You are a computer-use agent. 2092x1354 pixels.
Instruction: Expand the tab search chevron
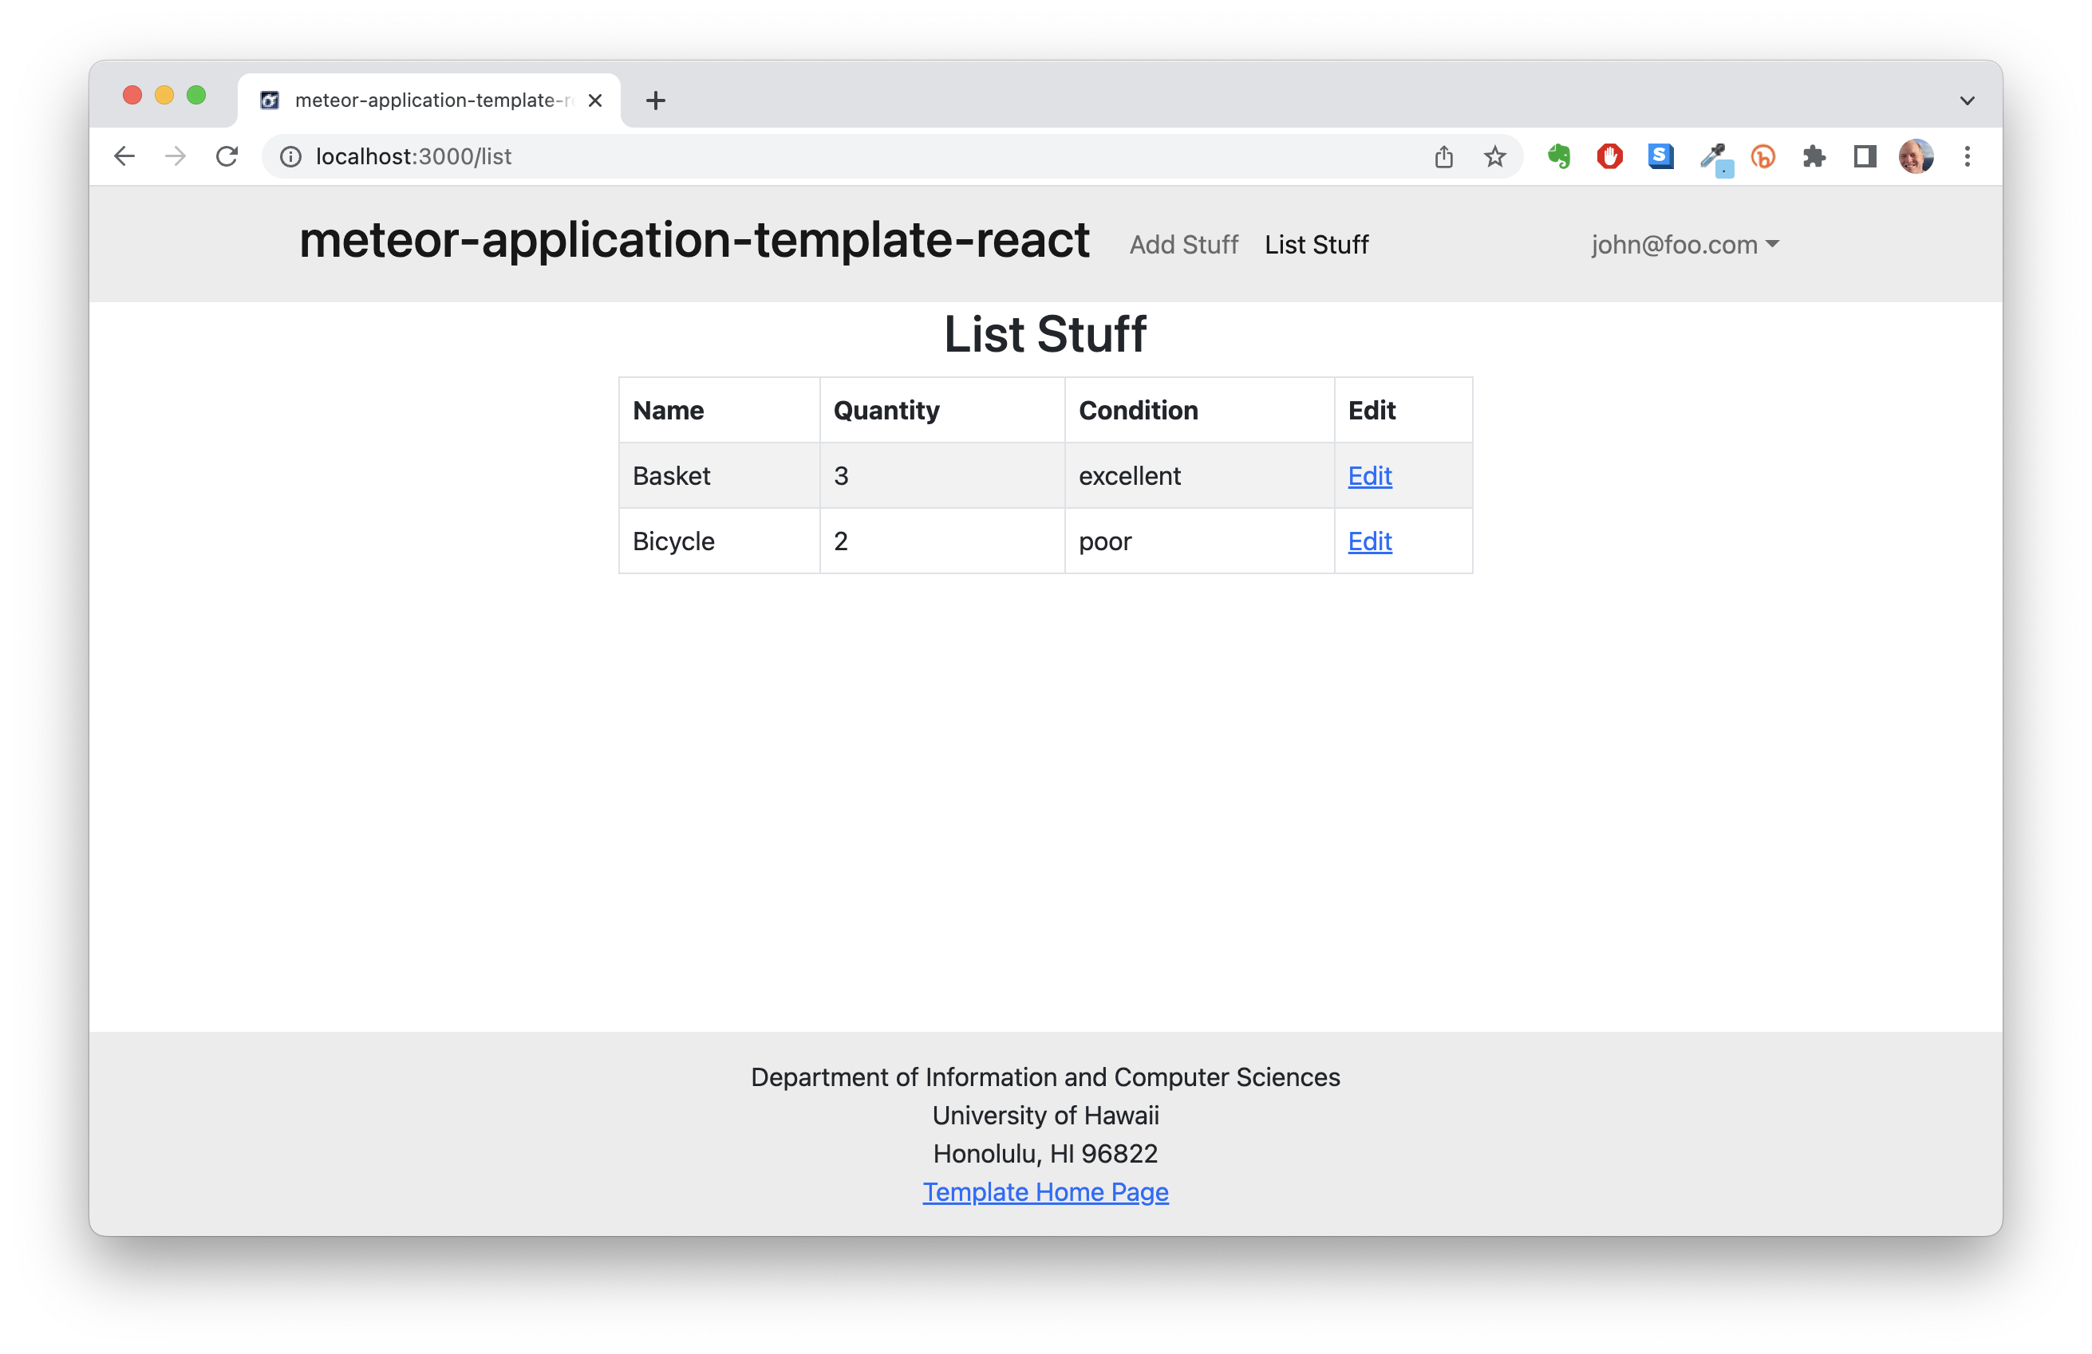[x=1968, y=100]
